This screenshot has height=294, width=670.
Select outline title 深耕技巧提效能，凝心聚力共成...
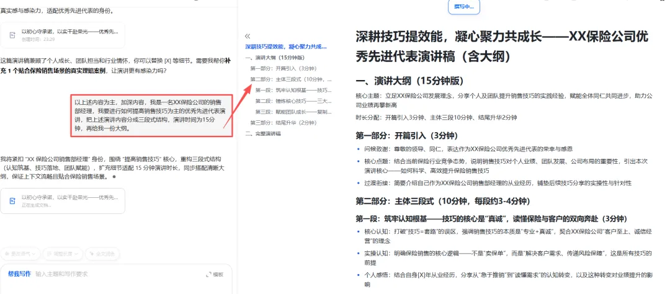click(x=286, y=47)
